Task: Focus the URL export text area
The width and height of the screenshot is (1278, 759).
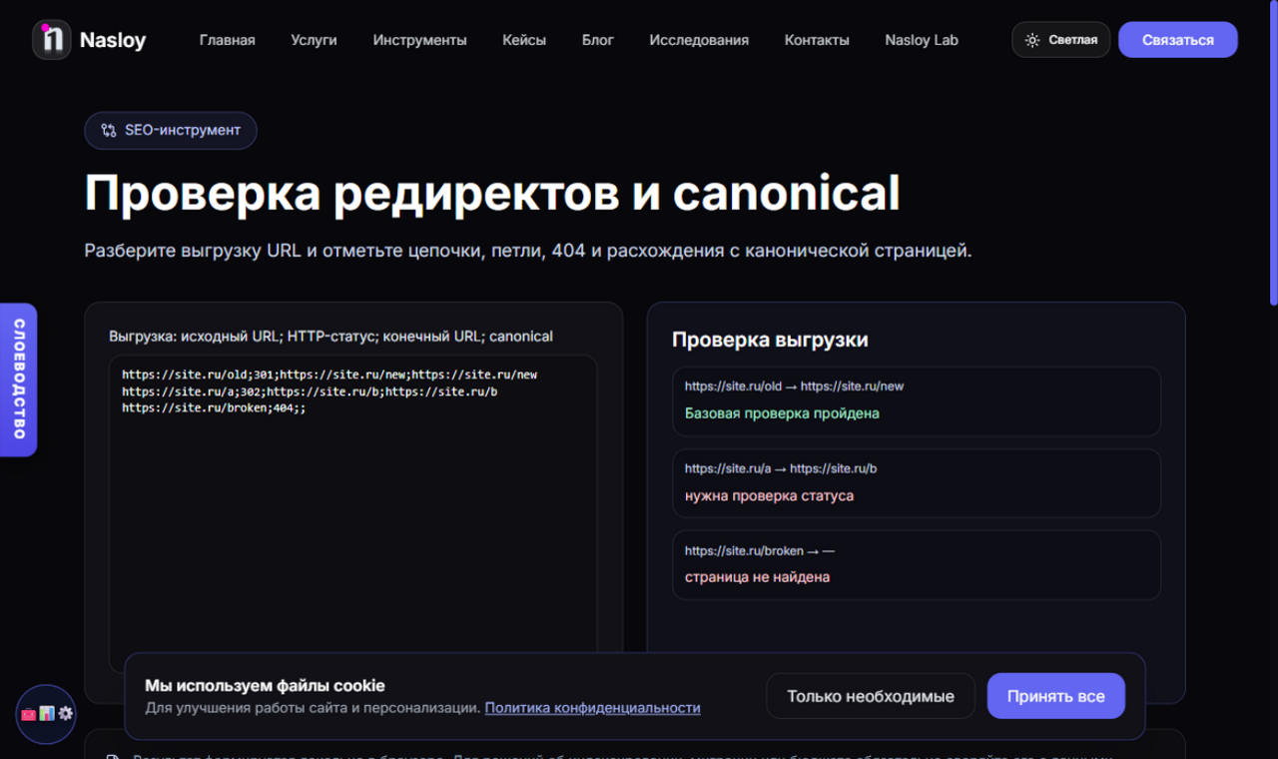Action: (x=353, y=514)
